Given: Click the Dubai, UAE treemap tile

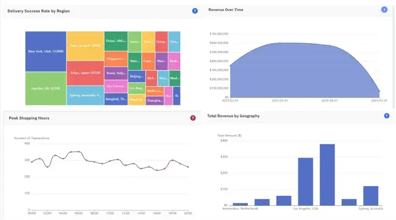Looking at the screenshot, I should [x=116, y=41].
